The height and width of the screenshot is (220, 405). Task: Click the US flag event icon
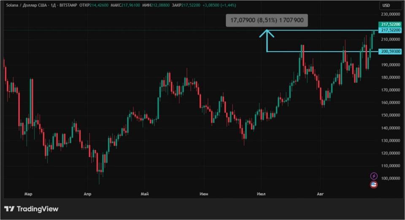tap(374, 185)
